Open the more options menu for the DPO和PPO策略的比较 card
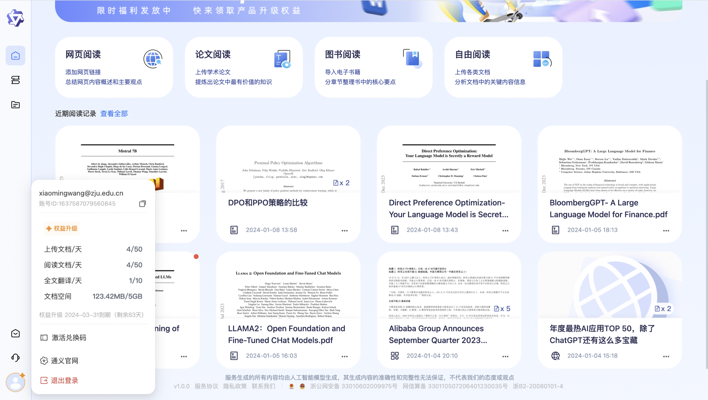708x400 pixels. (x=344, y=231)
